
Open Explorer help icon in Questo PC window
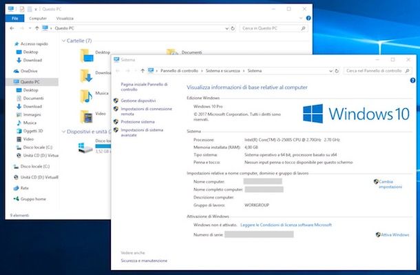pyautogui.click(x=308, y=18)
